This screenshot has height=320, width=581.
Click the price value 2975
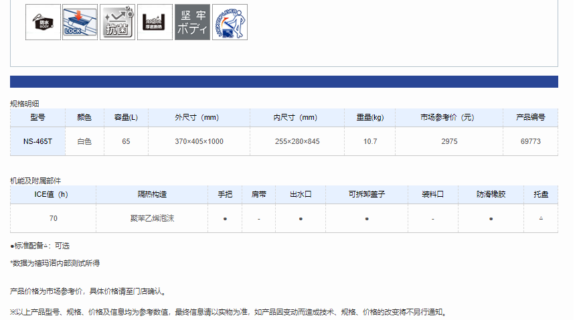[449, 141]
